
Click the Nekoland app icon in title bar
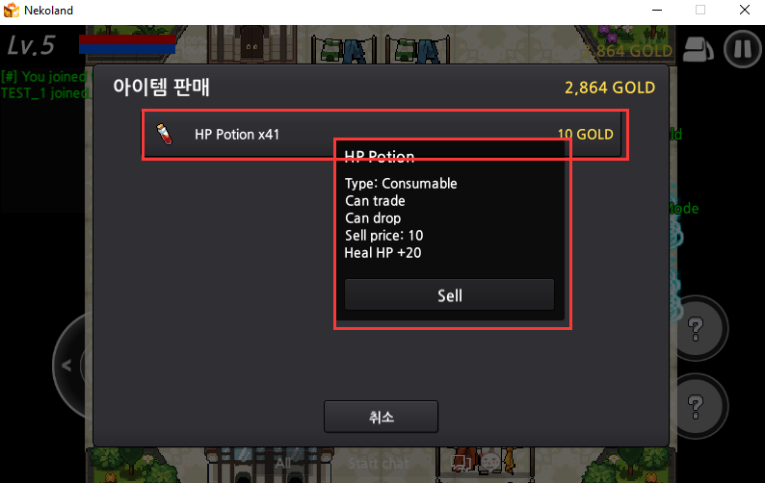12,11
